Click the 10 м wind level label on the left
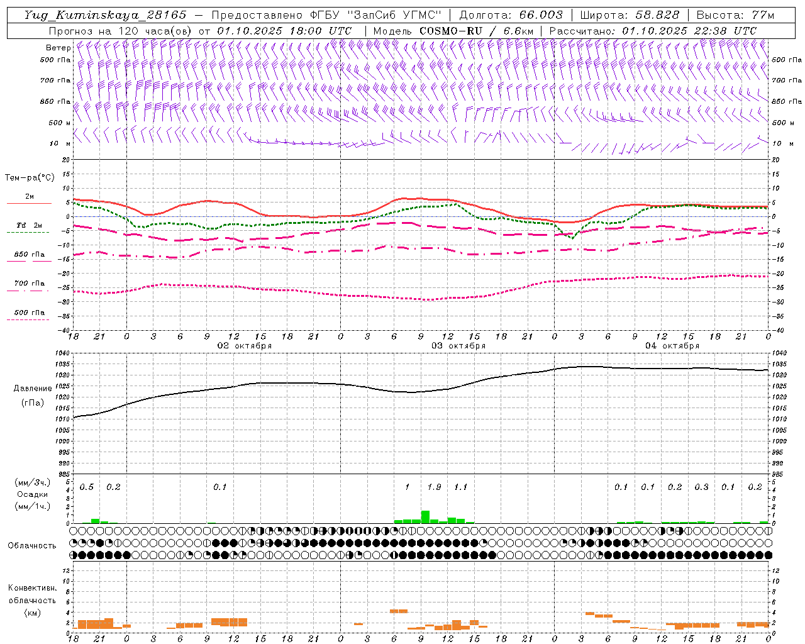 coord(60,143)
